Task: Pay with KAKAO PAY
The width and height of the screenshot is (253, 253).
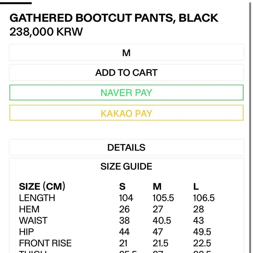Action: 126,113
